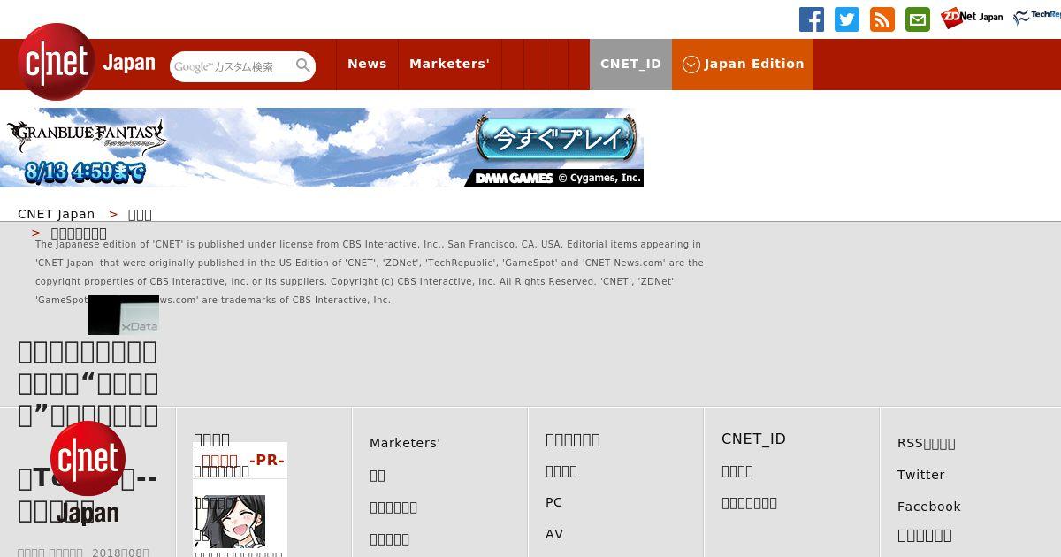Open the PR anime character thumbnail
Viewport: 1061px width, 557px height.
[235, 522]
